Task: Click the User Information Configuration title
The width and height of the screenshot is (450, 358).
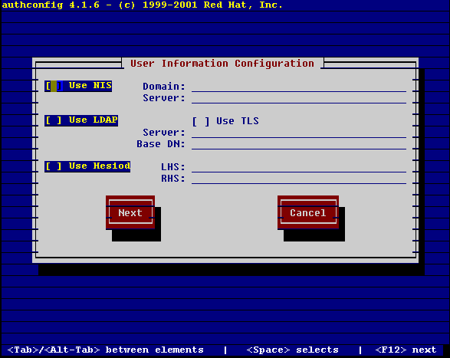Action: click(222, 63)
